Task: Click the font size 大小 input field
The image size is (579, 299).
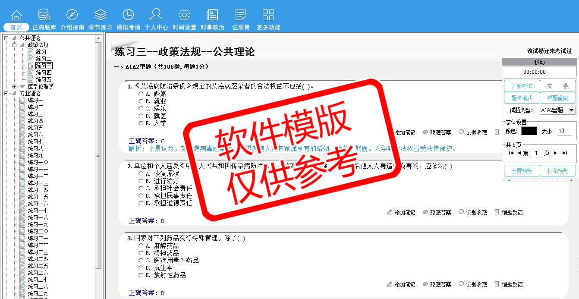Action: [x=565, y=131]
